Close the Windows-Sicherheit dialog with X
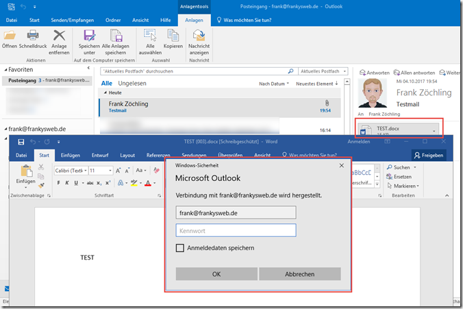 (x=341, y=165)
